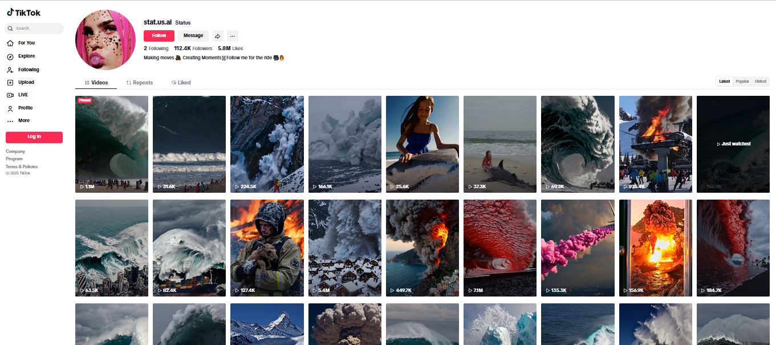
Task: Open the Profile person icon
Action: pos(10,108)
